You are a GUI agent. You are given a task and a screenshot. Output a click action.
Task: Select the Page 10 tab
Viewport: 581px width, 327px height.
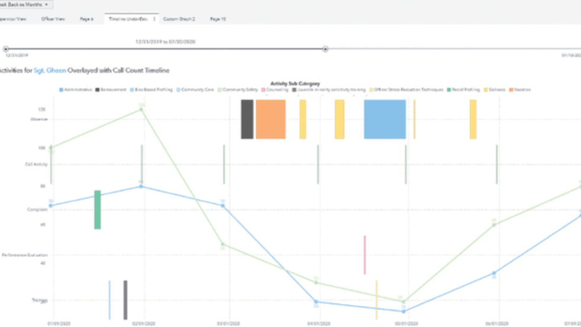218,19
